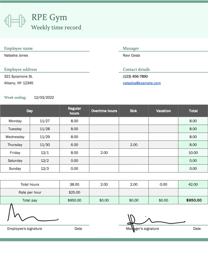The width and height of the screenshot is (208, 270).
Task: Select Friday's overtime hours cell 2.00
Action: click(x=104, y=153)
